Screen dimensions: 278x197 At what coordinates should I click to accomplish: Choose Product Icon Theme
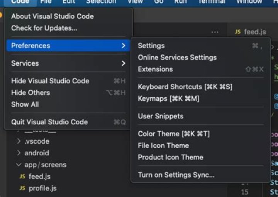tap(201, 157)
